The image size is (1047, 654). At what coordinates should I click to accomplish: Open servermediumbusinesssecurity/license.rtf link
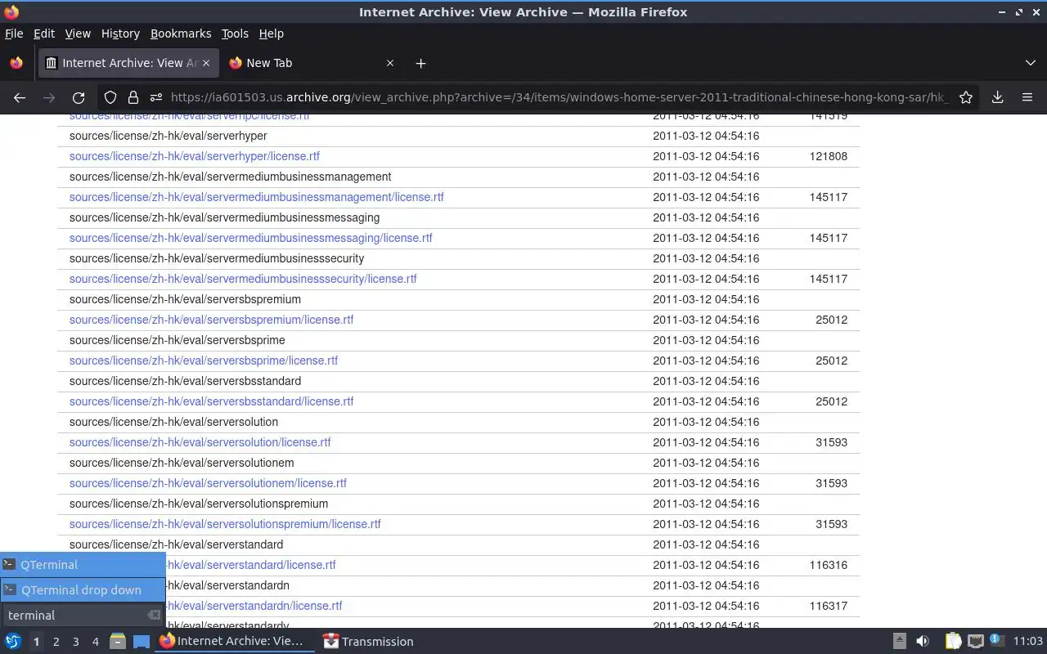tap(243, 279)
